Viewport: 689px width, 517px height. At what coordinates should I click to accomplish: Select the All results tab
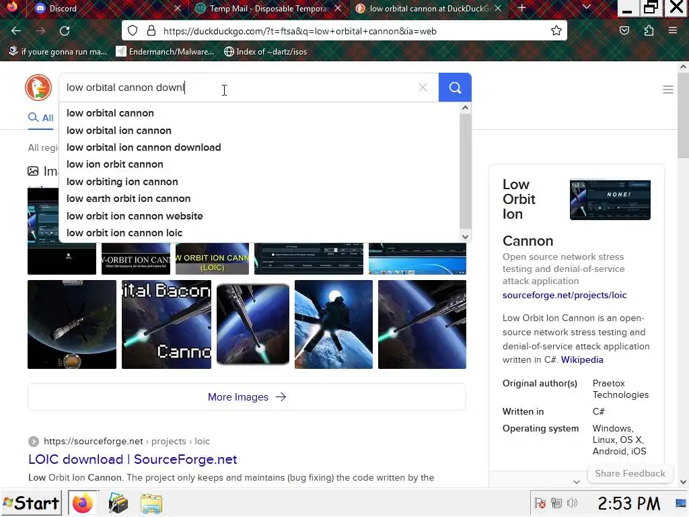pos(41,118)
